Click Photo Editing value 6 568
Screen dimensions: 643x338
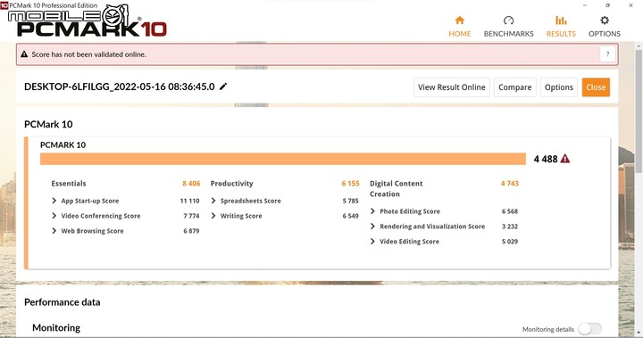(510, 211)
